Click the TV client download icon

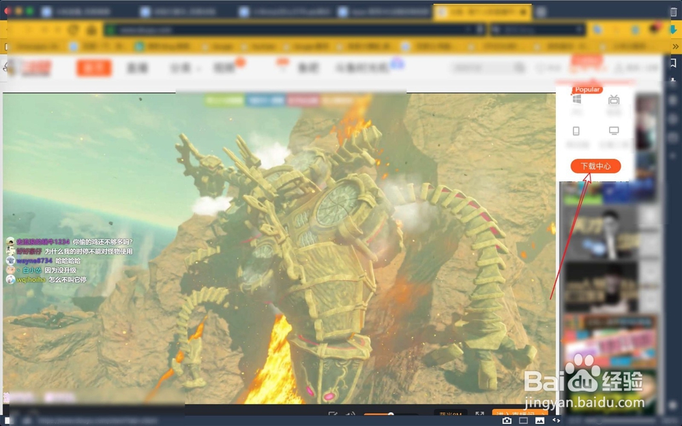click(x=614, y=100)
